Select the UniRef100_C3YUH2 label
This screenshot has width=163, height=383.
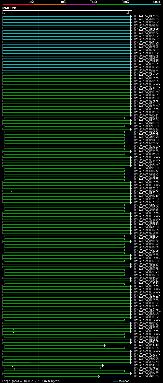point(146,202)
